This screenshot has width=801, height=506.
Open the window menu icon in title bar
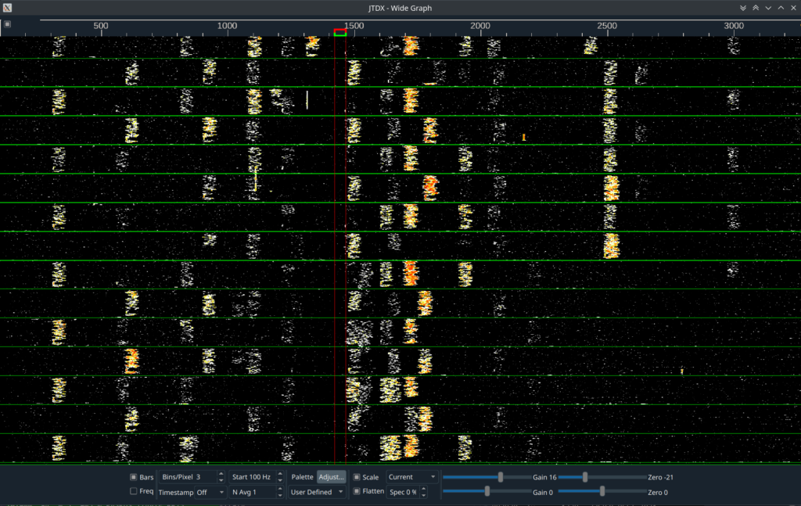click(x=8, y=8)
